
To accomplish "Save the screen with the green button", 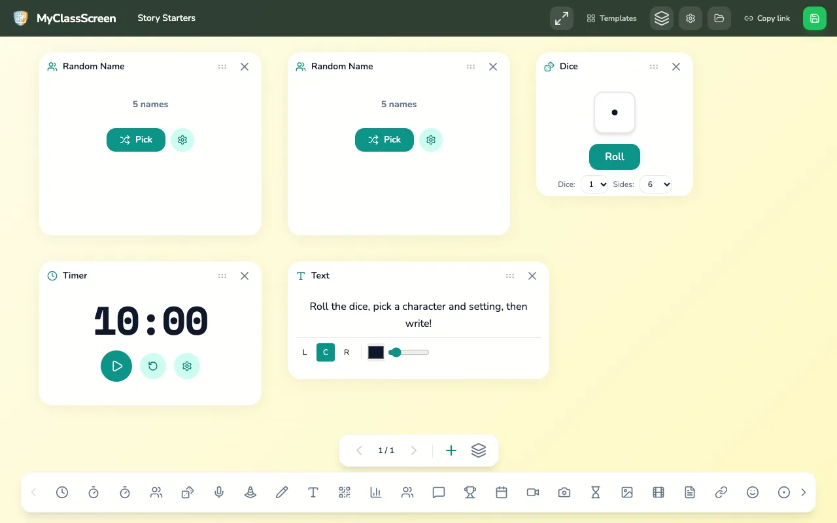I will click(x=815, y=18).
